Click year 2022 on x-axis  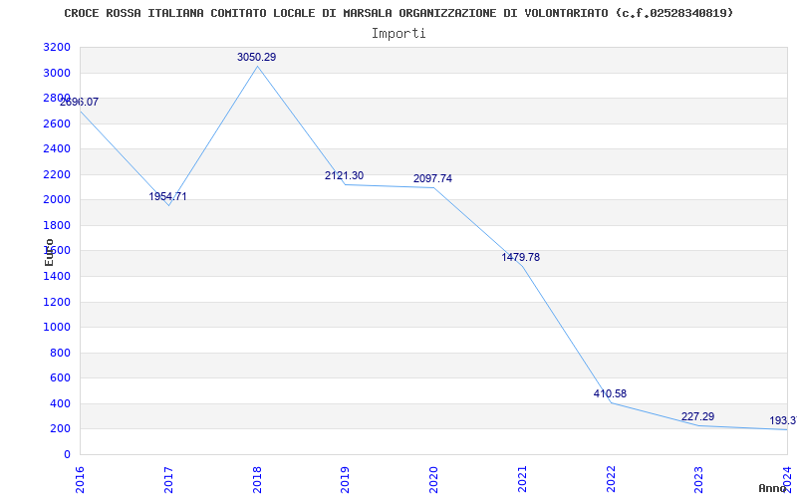point(611,480)
